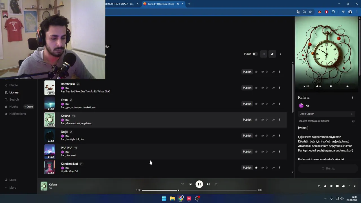Click the track list scrollbar
This screenshot has height=203, width=361.
pyautogui.click(x=292, y=88)
